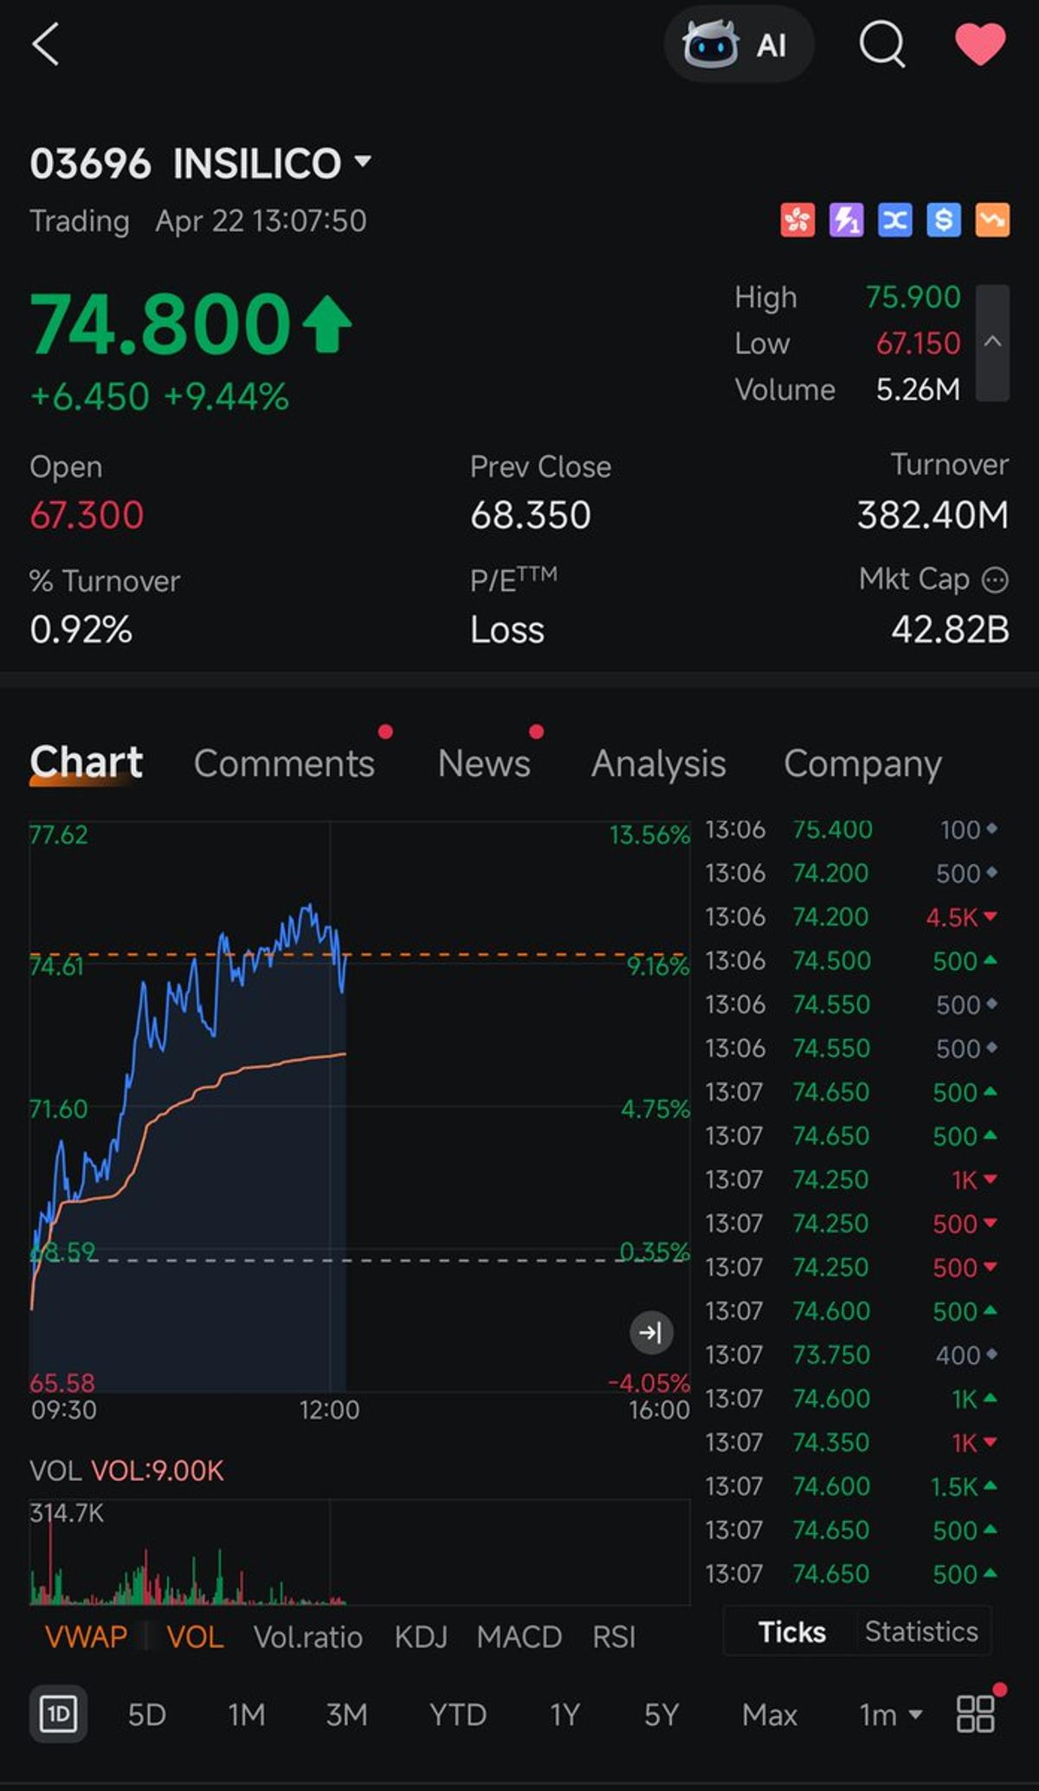Collapse the quote details chevron beside High/Low
Viewport: 1039px width, 1791px height.
(992, 342)
